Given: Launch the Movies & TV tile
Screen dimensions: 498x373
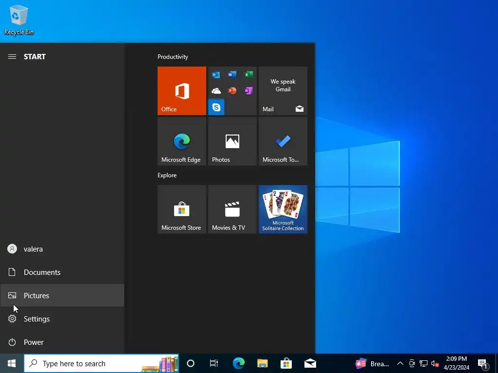Looking at the screenshot, I should 232,209.
